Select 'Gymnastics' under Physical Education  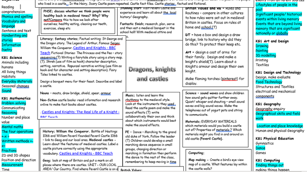[x=264, y=143]
